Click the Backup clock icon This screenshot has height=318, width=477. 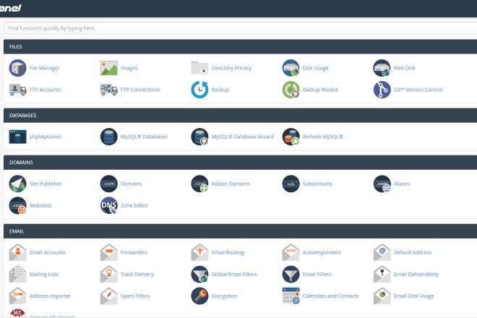199,90
